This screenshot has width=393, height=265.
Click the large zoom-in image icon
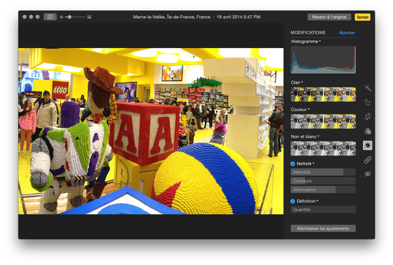[x=89, y=17]
